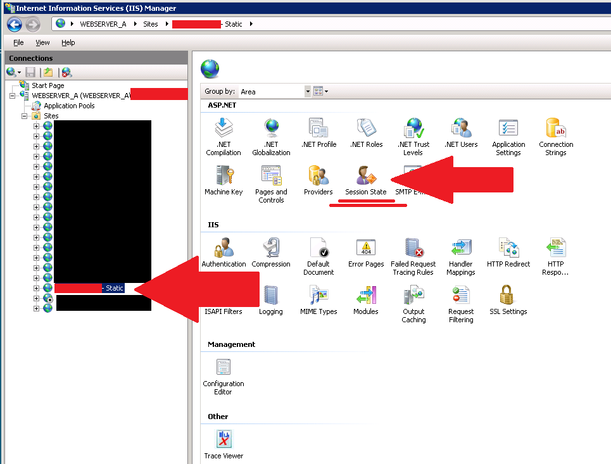Open the Logging feature
The height and width of the screenshot is (464, 611).
coord(271,300)
